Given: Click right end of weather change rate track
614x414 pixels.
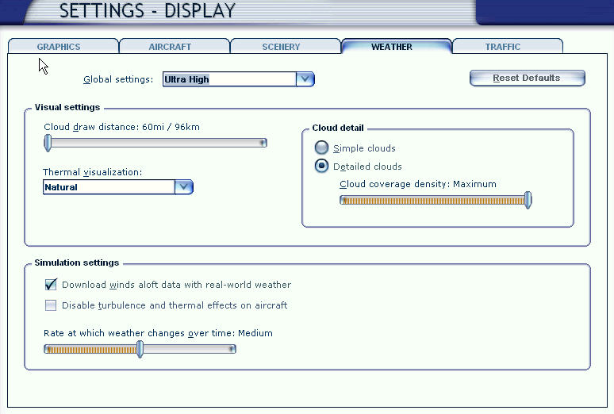Looking at the screenshot, I should [232, 349].
